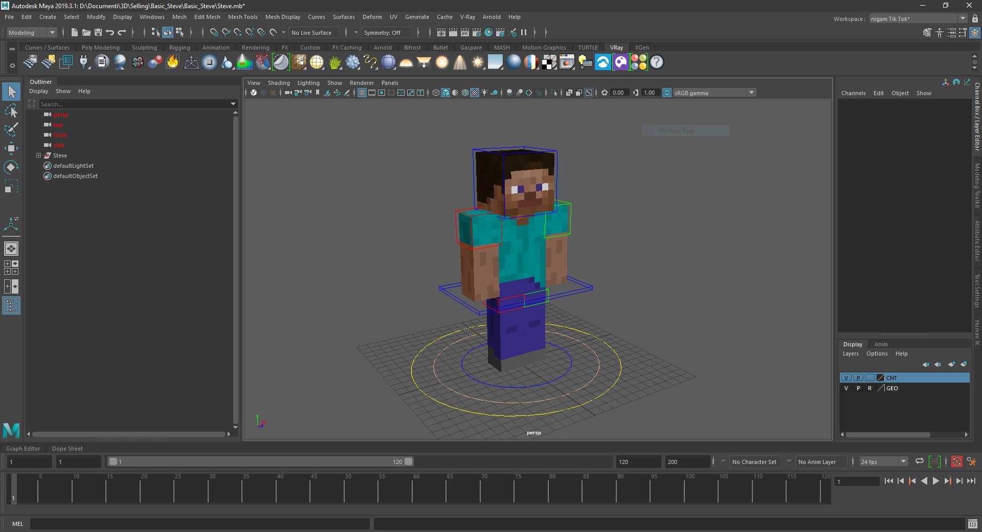Click the Outliner horizontal scrollbar
This screenshot has height=532, width=982.
point(129,434)
